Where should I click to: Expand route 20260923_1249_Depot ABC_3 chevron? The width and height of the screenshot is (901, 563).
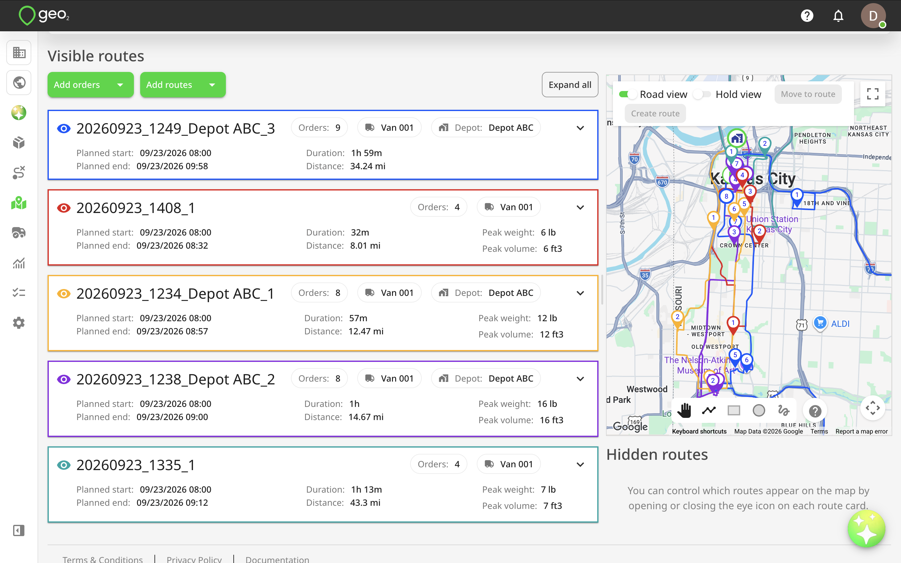(580, 128)
